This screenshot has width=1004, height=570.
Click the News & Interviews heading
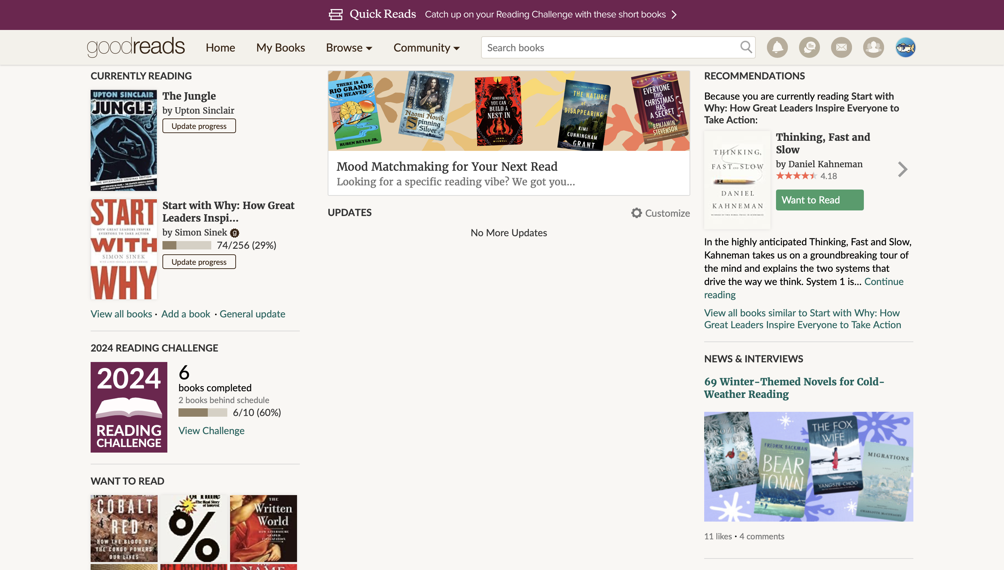[x=753, y=359]
